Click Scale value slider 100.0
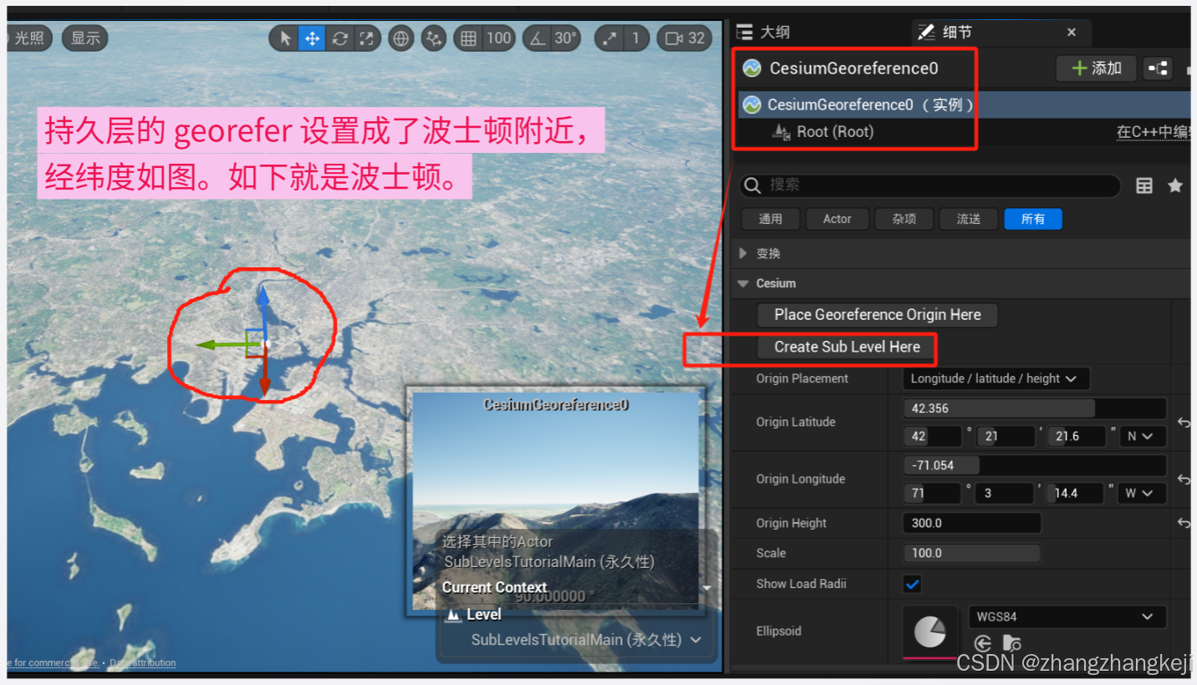 (971, 553)
